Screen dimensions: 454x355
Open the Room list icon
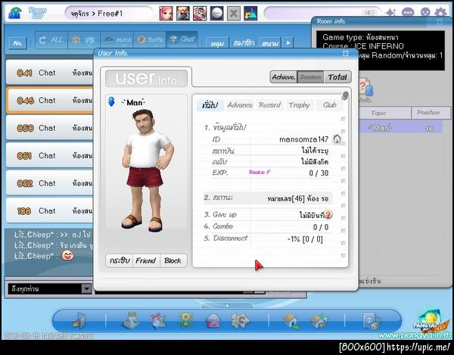coord(37,13)
